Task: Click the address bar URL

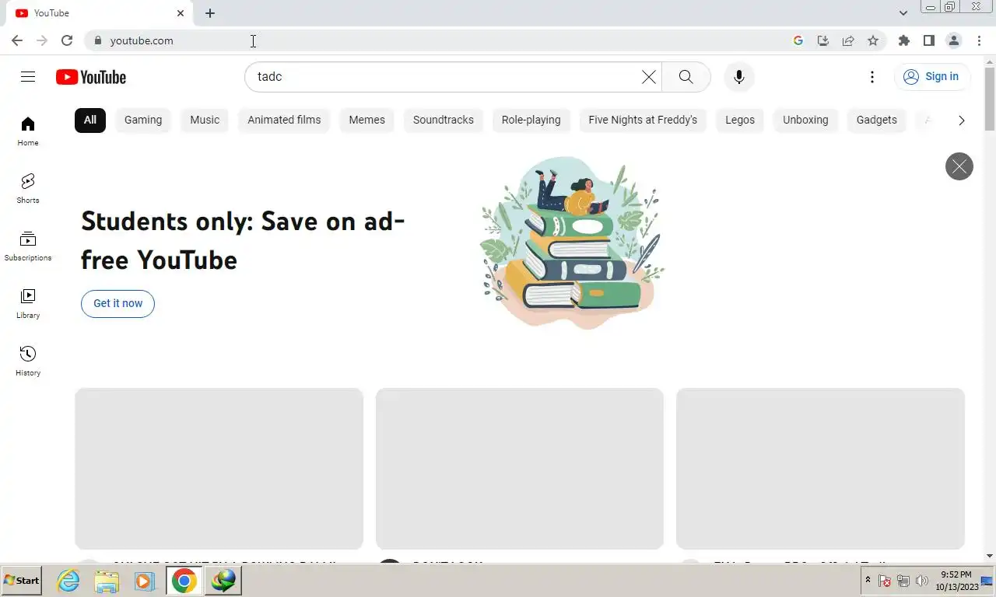Action: [142, 40]
